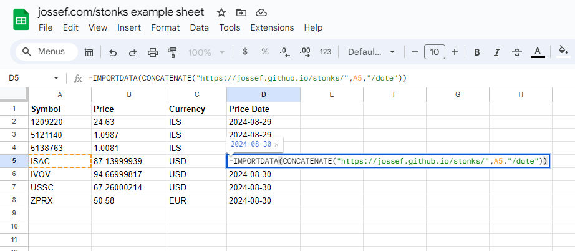This screenshot has width=575, height=251.
Task: Select cell containing ZPRX symbol
Action: (x=60, y=200)
